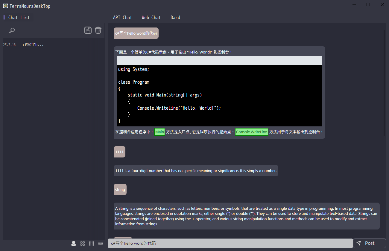
Task: Switch to the Bard tab
Action: point(175,17)
